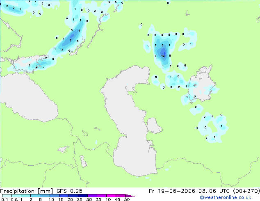Screen dimensions: 260x201
Task: Click the '50' label on the legend scale
Action: 127,199
